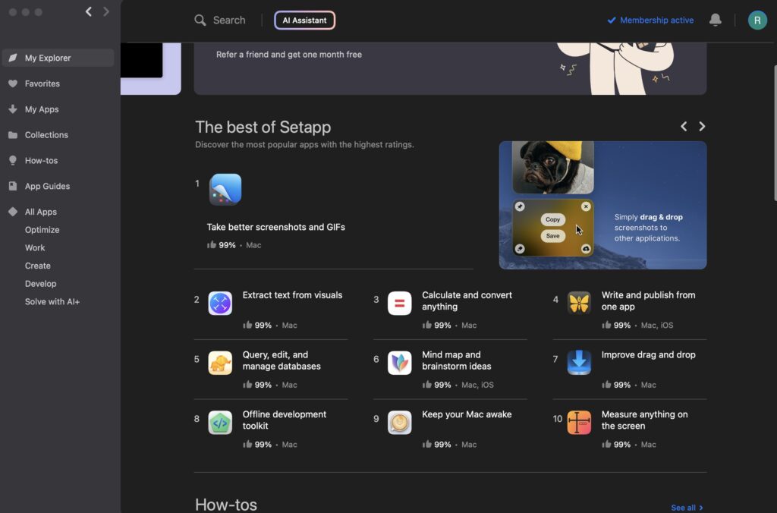The image size is (777, 513).
Task: Click the title Keep your Mac awake
Action: 467,414
